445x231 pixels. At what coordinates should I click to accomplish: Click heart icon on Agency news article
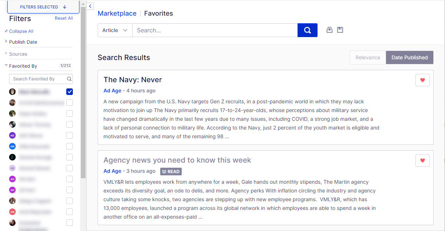coord(422,160)
